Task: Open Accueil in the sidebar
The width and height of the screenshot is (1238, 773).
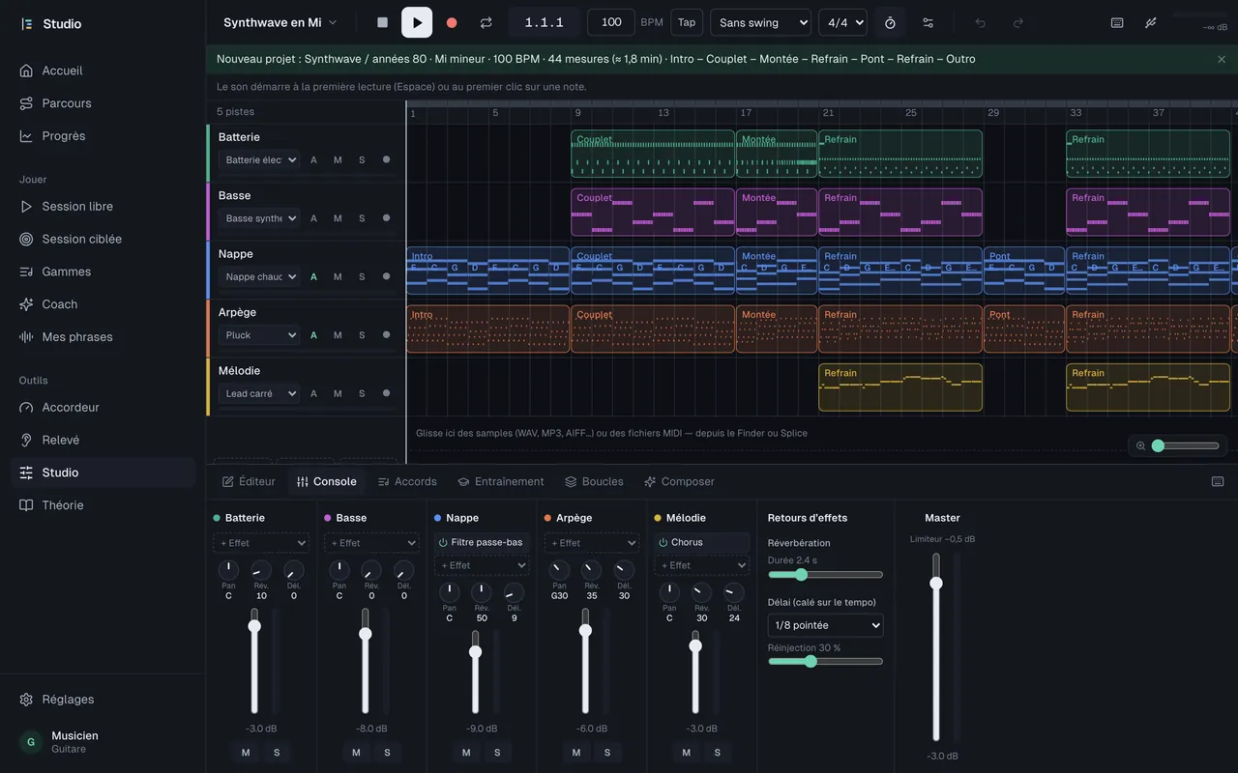Action: [x=103, y=71]
